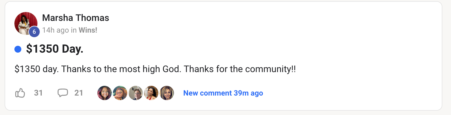Click the blue unread dot beside title
The width and height of the screenshot is (451, 115).
coord(18,49)
